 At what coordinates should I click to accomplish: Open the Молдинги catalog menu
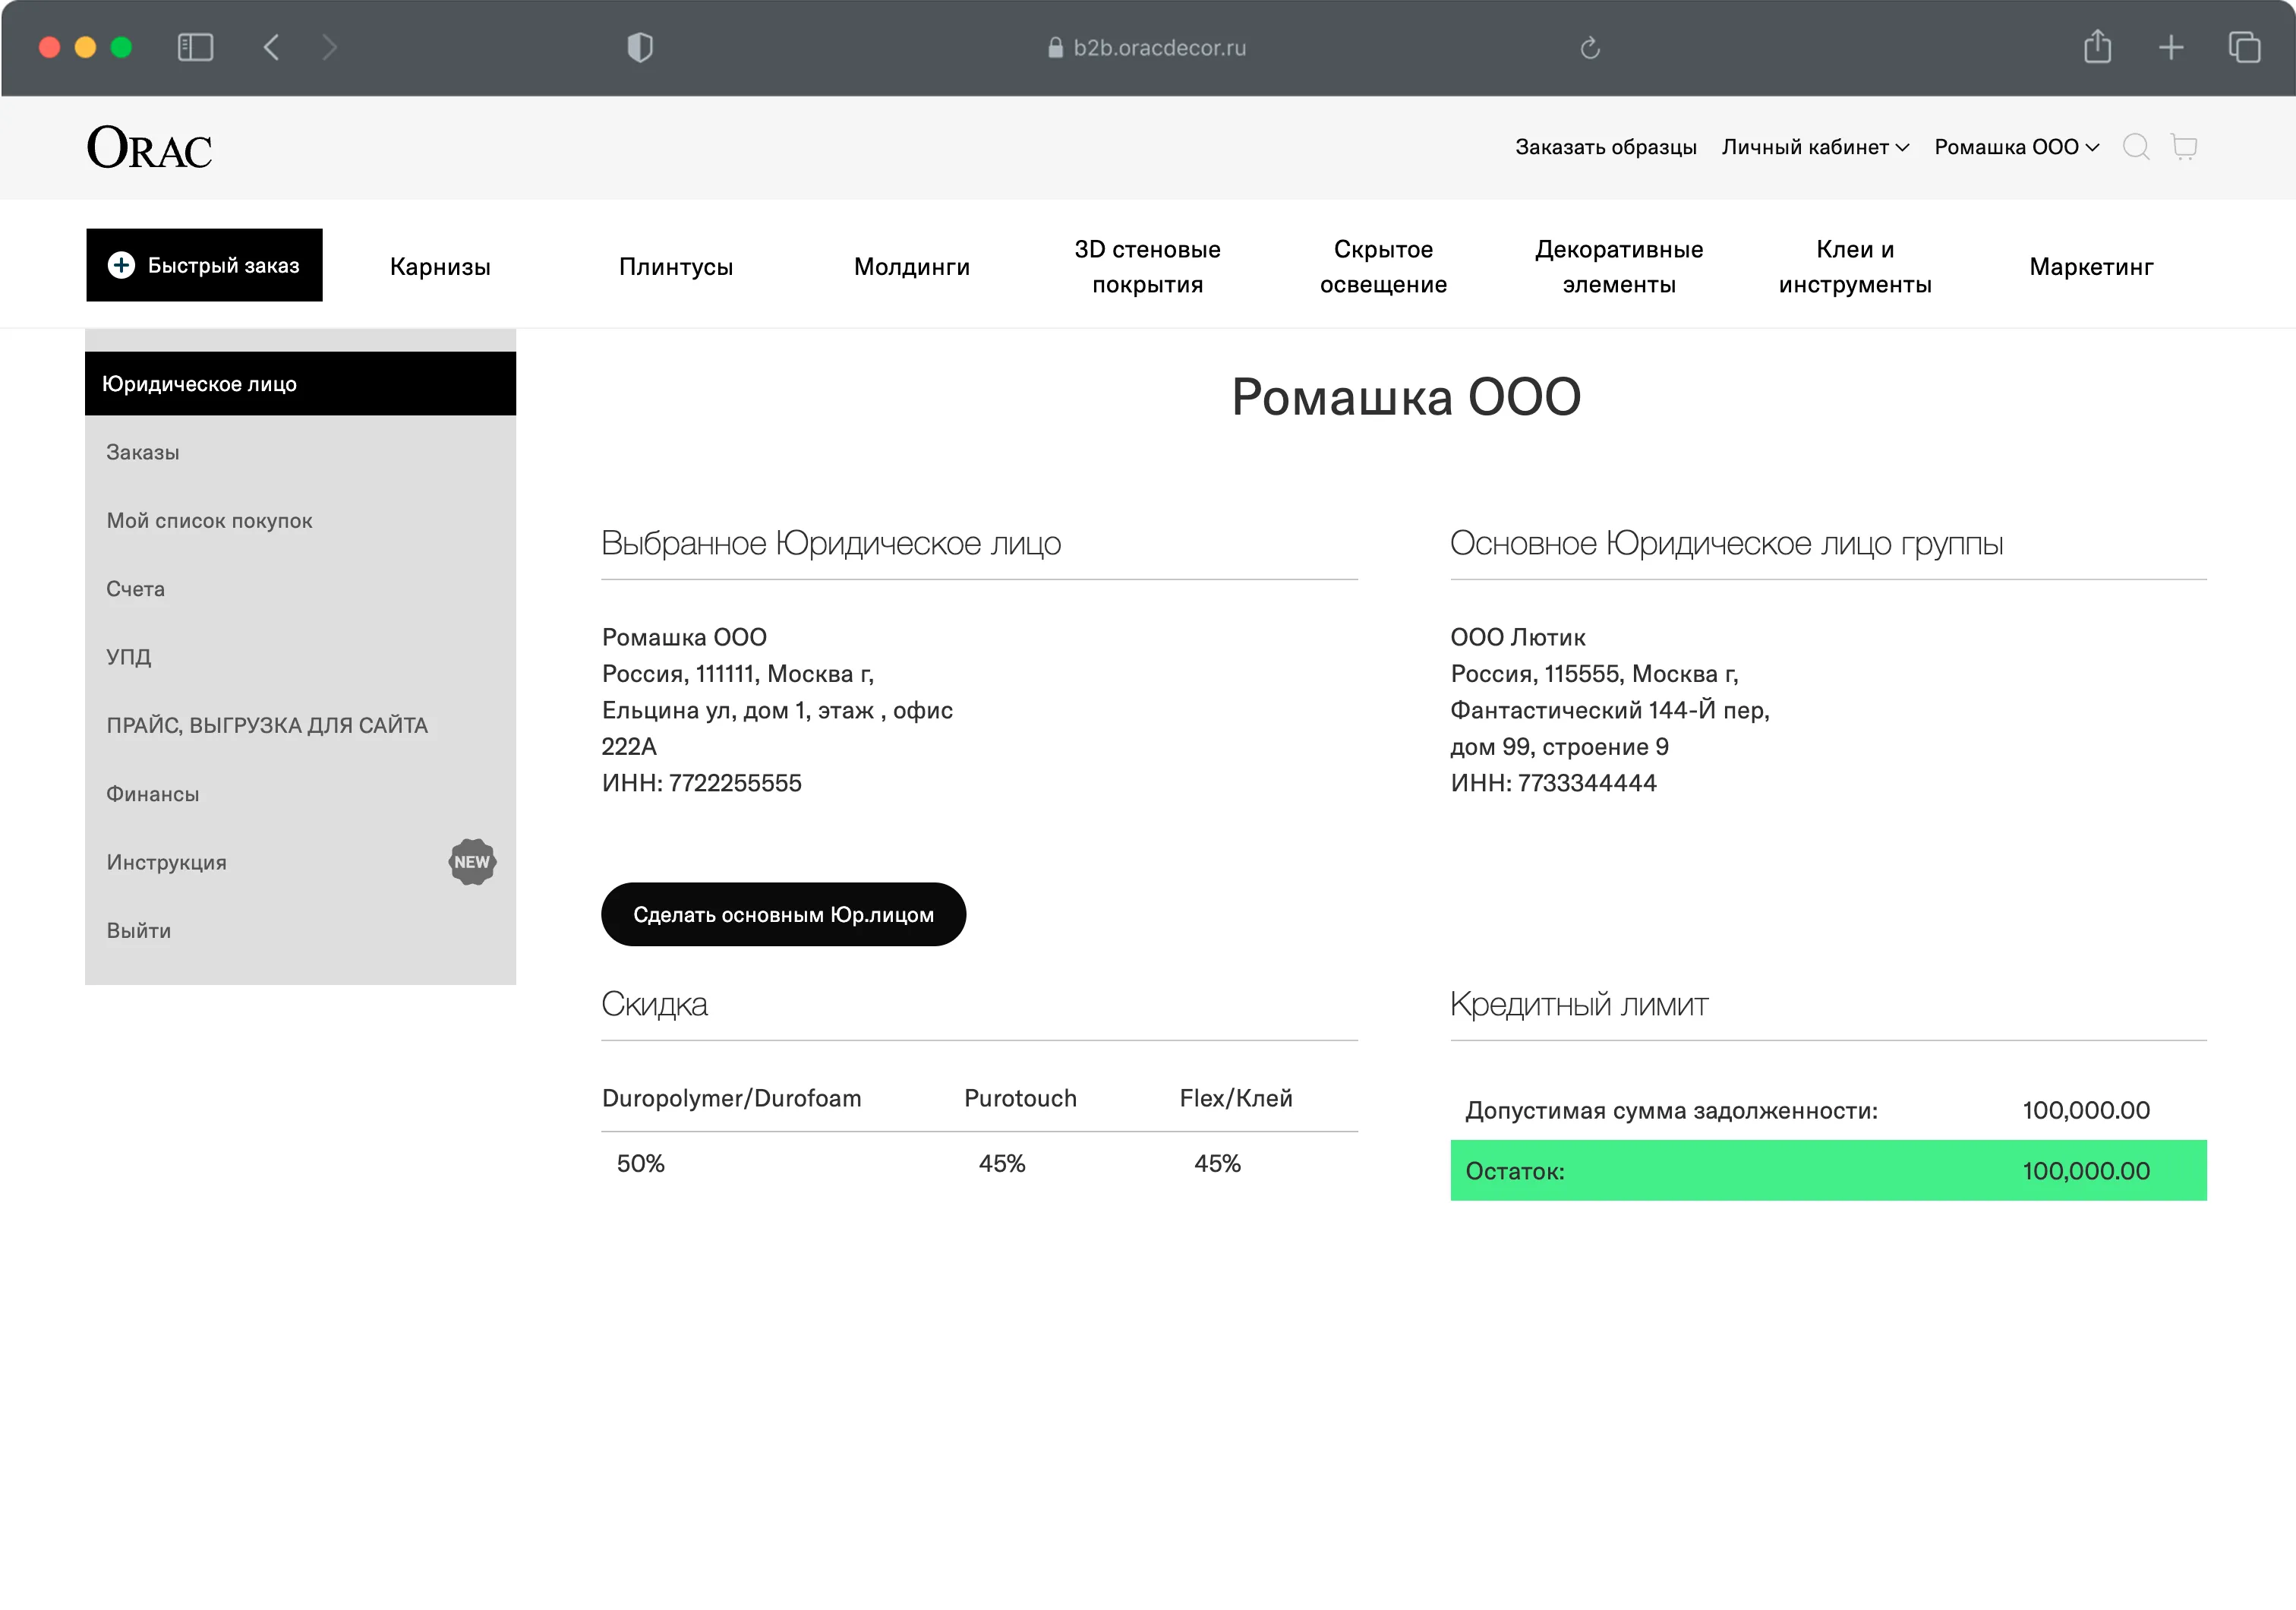point(911,266)
